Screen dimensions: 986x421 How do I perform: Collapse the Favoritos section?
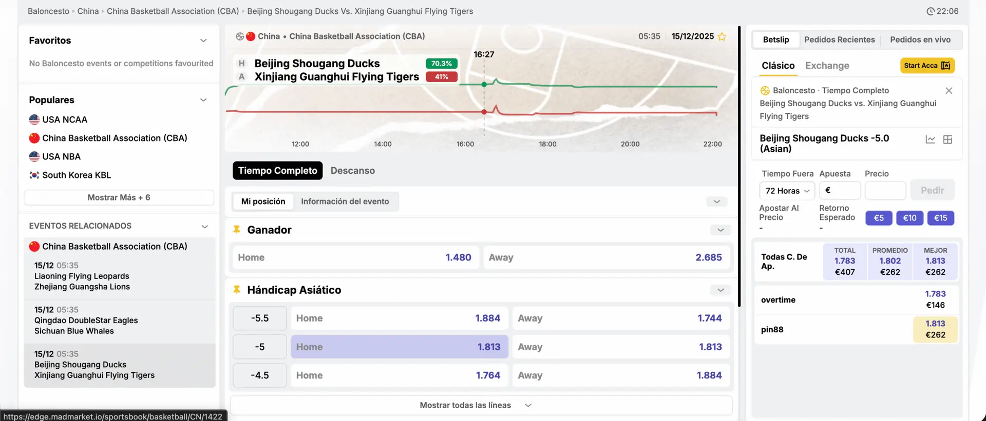(203, 41)
